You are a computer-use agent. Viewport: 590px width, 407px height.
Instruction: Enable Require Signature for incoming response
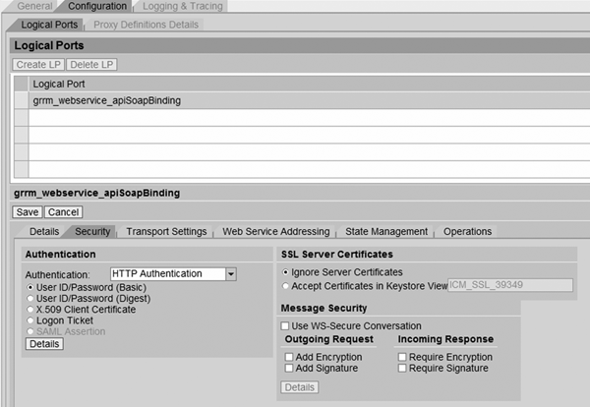tap(403, 368)
